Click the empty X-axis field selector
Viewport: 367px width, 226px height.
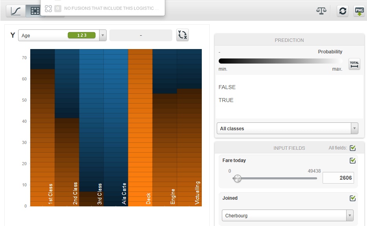pos(140,35)
